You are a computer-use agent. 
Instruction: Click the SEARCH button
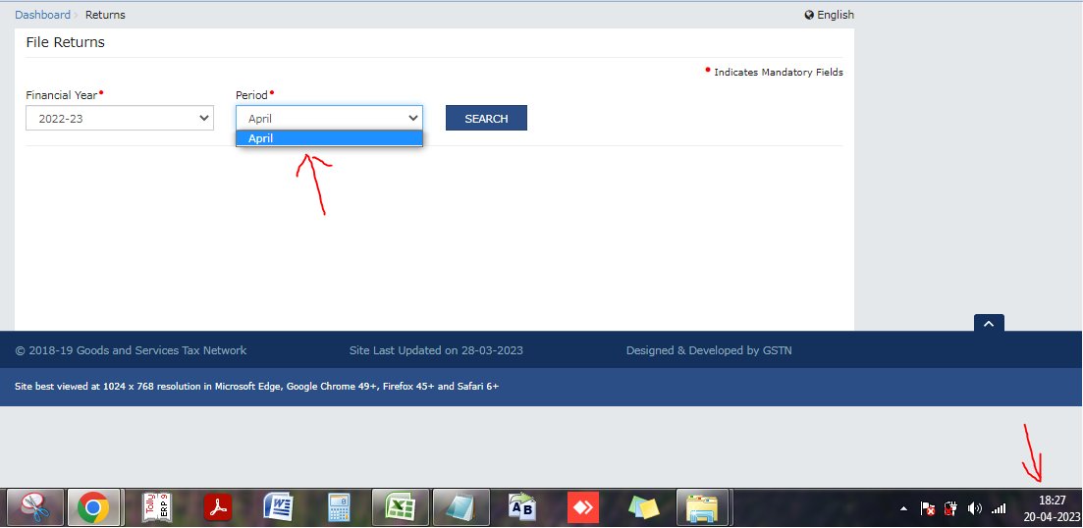(x=486, y=118)
